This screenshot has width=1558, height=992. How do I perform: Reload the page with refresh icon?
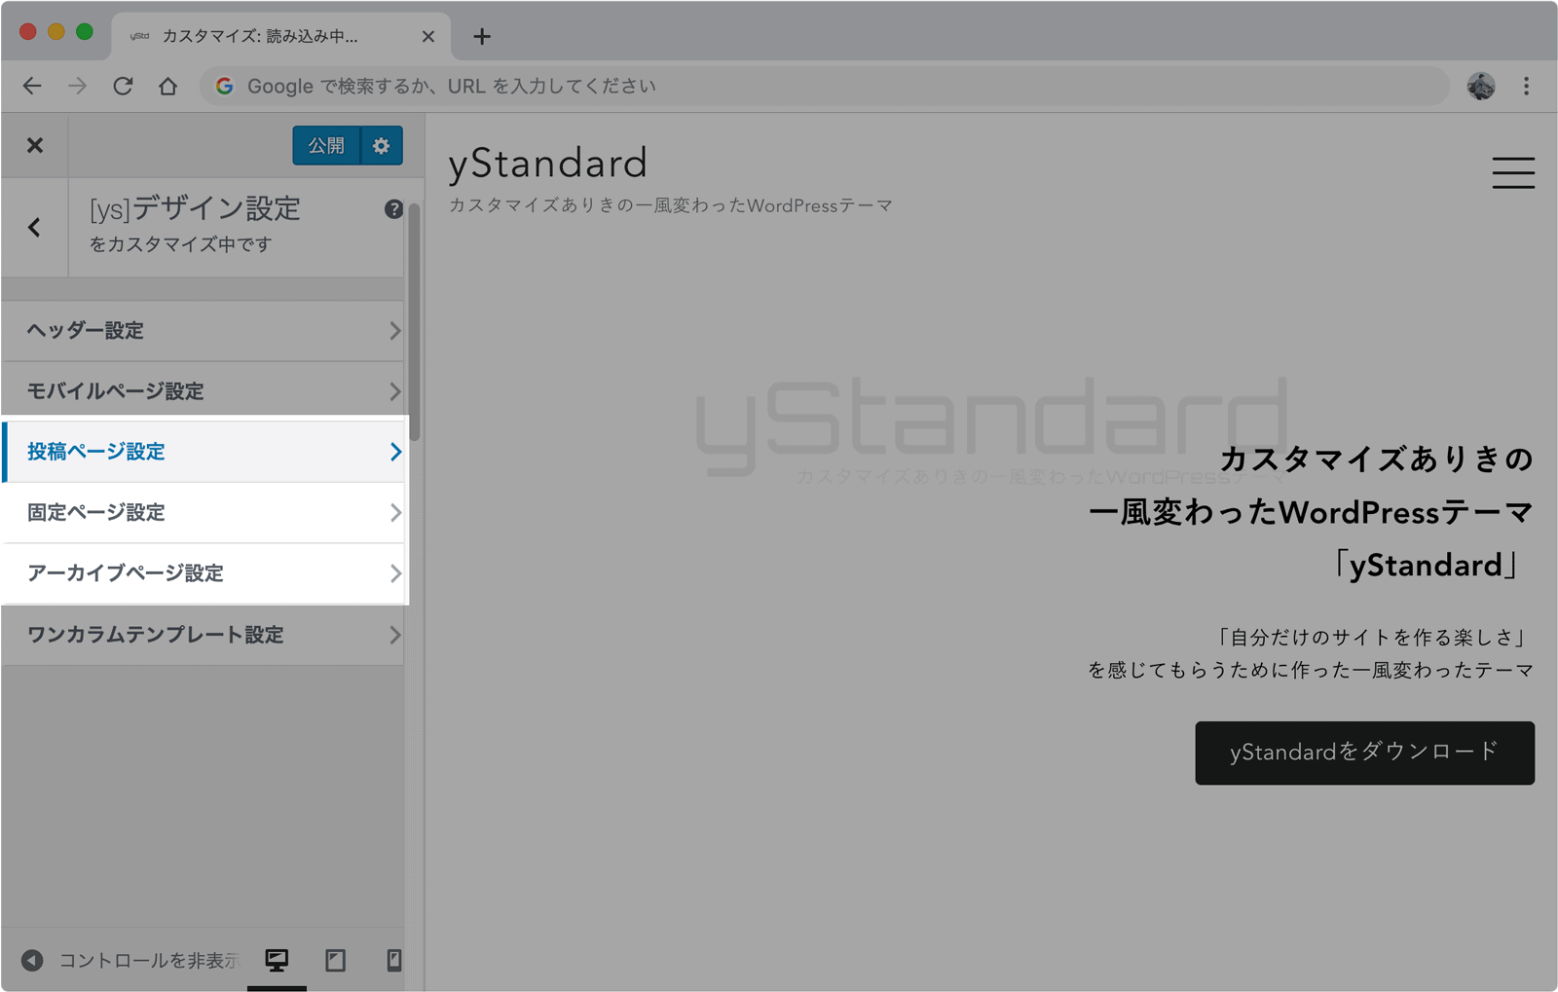coord(123,86)
